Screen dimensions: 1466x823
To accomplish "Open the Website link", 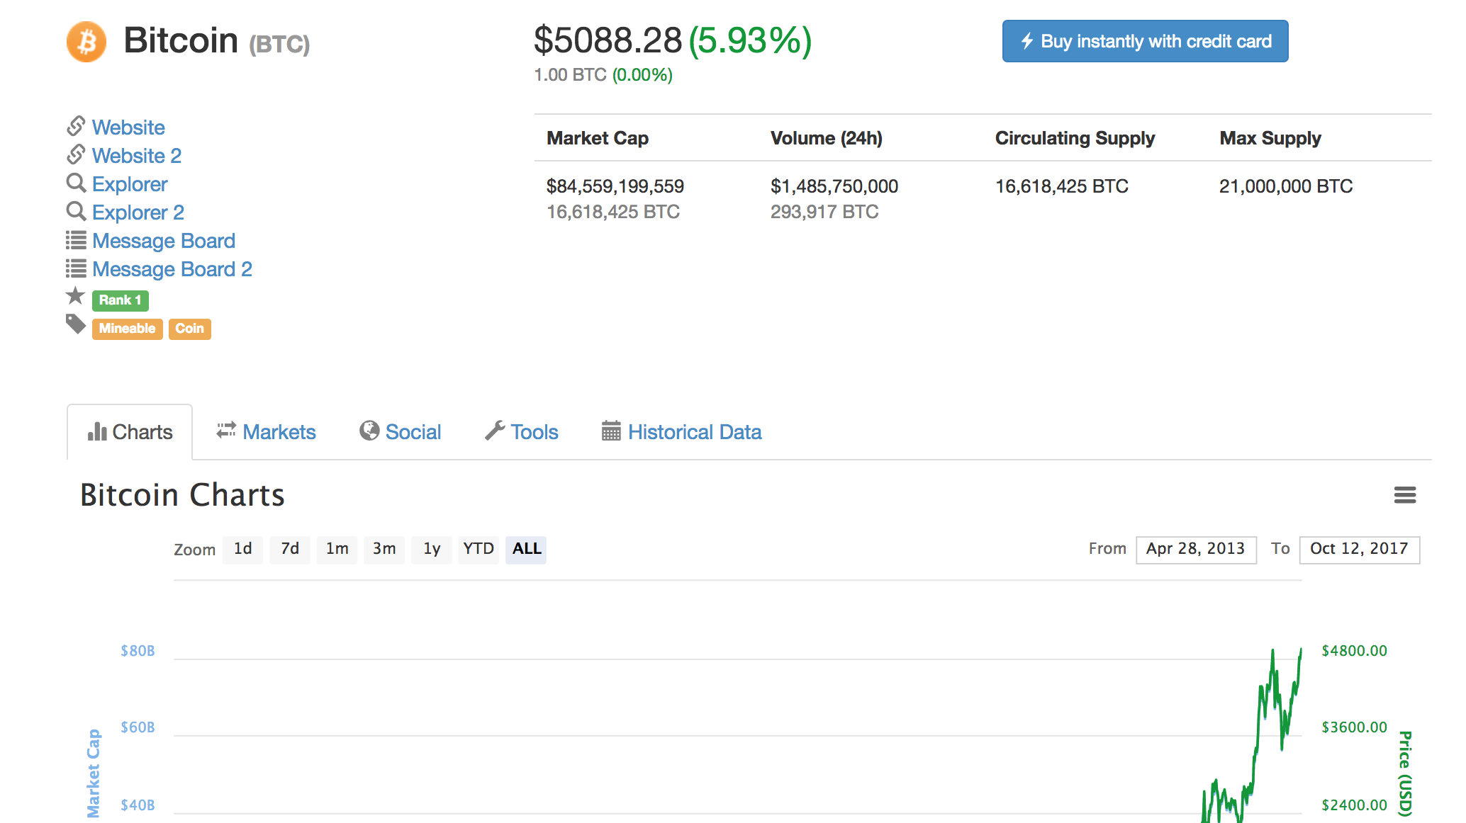I will 128,127.
